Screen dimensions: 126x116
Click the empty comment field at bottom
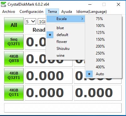(x=63, y=108)
